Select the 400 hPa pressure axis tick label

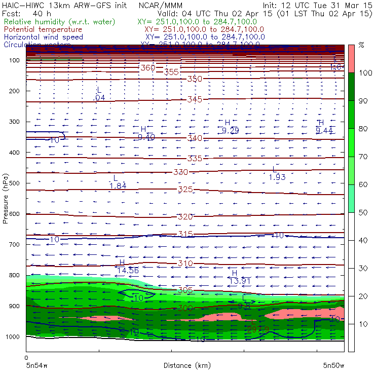click(14, 153)
